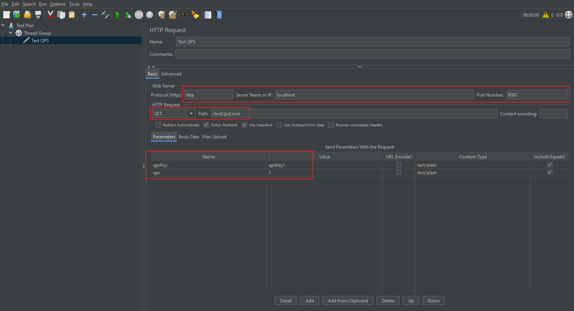Click the Reset Search brush icon
The image size is (574, 311).
195,15
